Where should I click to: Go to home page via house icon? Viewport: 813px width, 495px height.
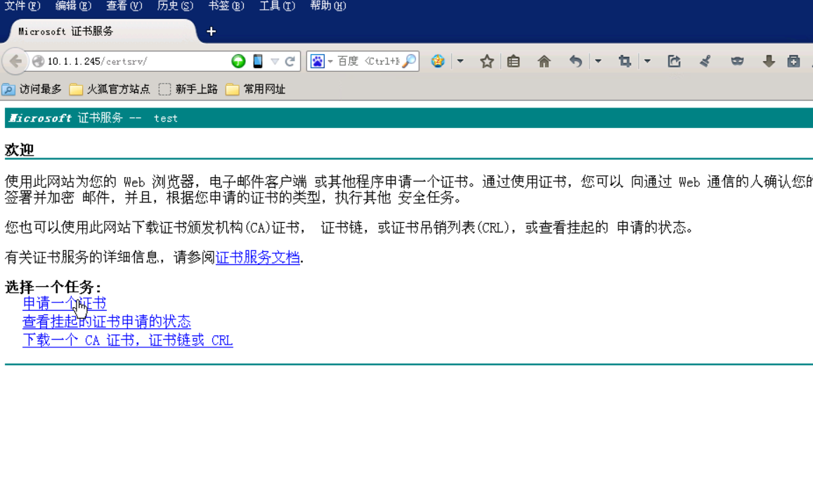point(544,61)
